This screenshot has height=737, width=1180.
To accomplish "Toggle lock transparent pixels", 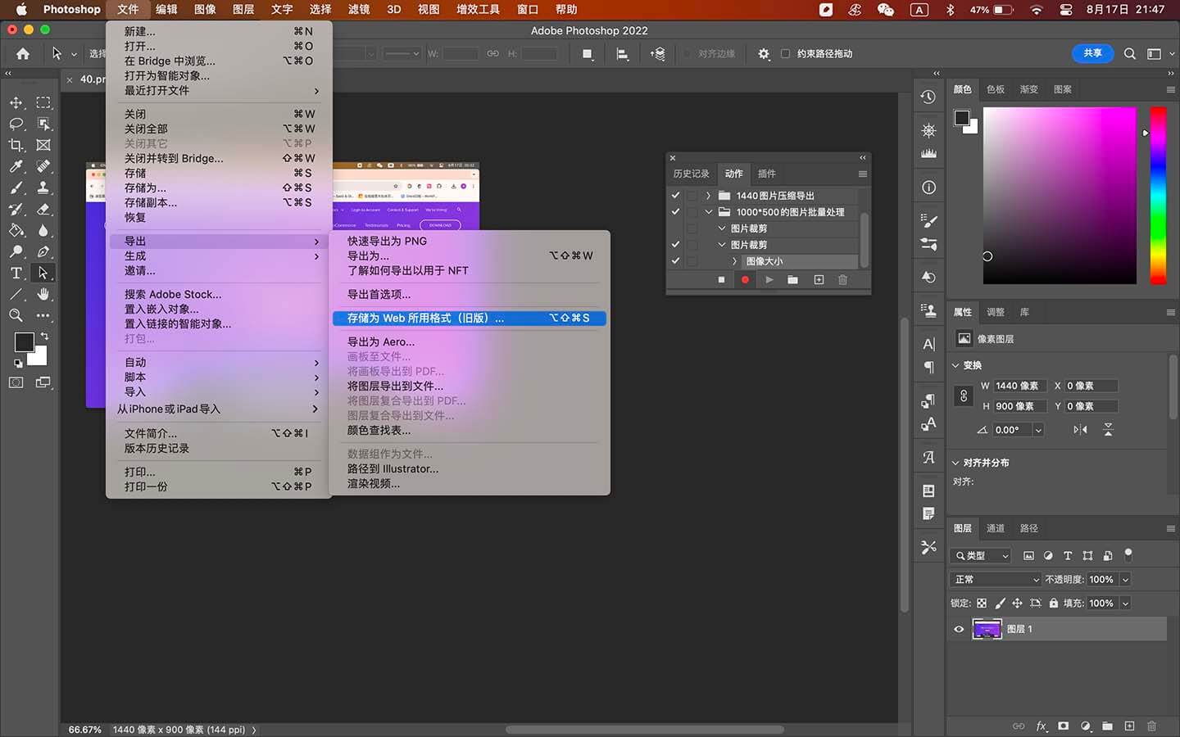I will point(982,604).
